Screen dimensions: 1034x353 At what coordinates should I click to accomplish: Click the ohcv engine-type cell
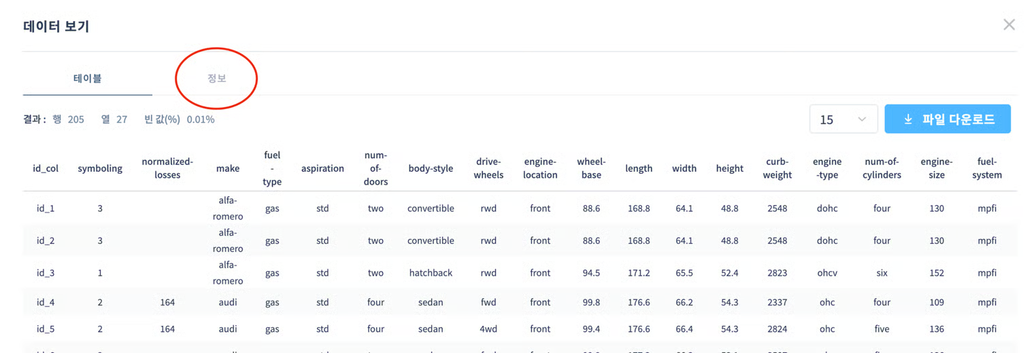tap(827, 273)
